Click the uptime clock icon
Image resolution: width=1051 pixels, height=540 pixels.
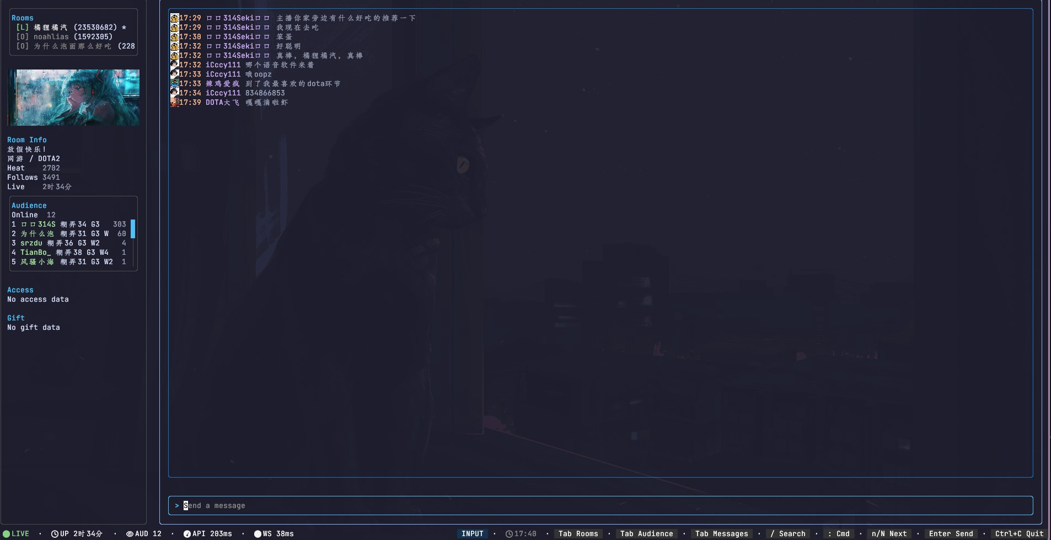(x=55, y=534)
